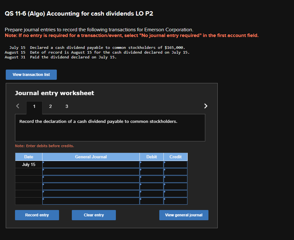
Task: Open View general journal
Action: (x=184, y=215)
